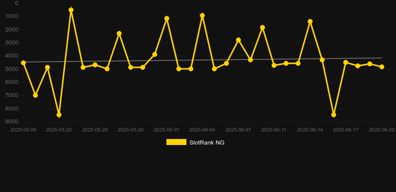
Task: Click the 9000 y-axis label
Action: click(12, 121)
